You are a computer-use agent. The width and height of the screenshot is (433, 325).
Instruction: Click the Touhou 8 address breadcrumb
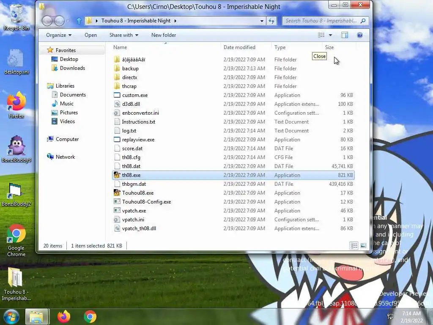pos(136,21)
